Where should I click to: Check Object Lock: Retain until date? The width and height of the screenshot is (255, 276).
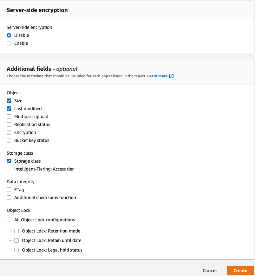click(x=16, y=240)
